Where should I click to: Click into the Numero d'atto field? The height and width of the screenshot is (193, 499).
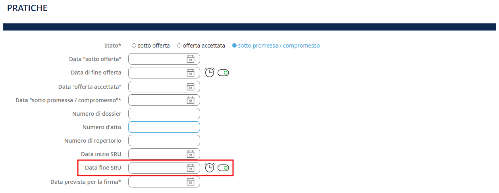tap(164, 127)
